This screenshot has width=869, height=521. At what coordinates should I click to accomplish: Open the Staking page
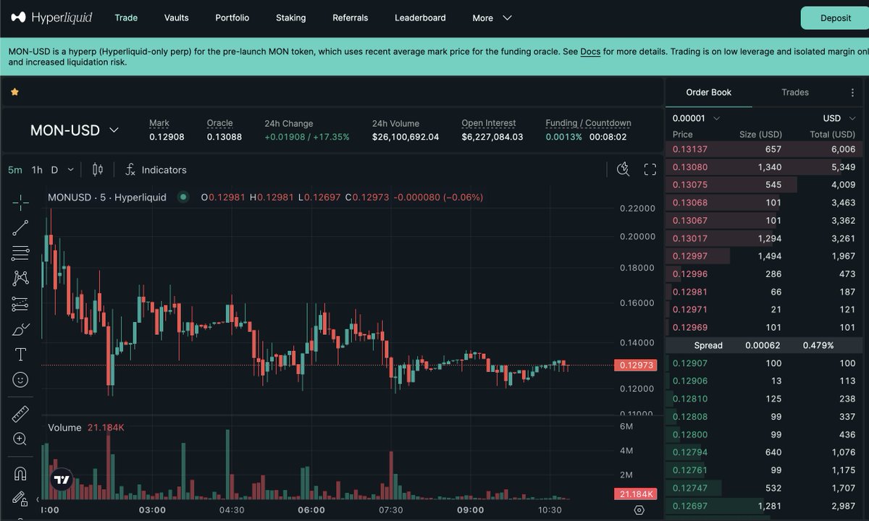point(291,17)
